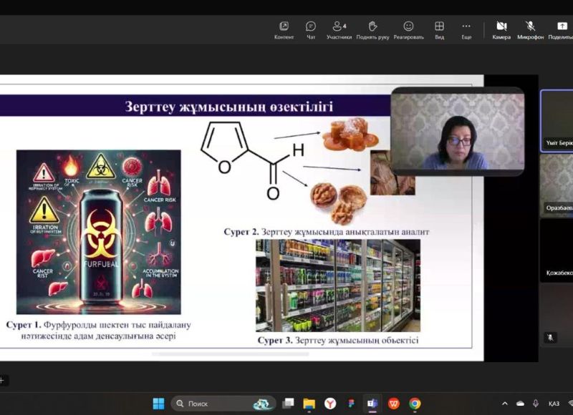Raise hand with Поднять руку
The image size is (573, 415).
point(372,29)
